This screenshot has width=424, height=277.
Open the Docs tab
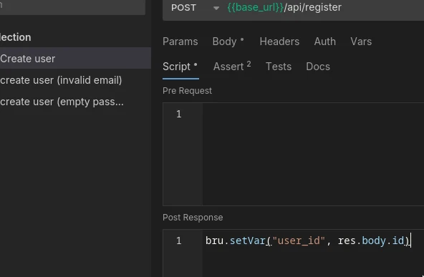click(x=318, y=67)
